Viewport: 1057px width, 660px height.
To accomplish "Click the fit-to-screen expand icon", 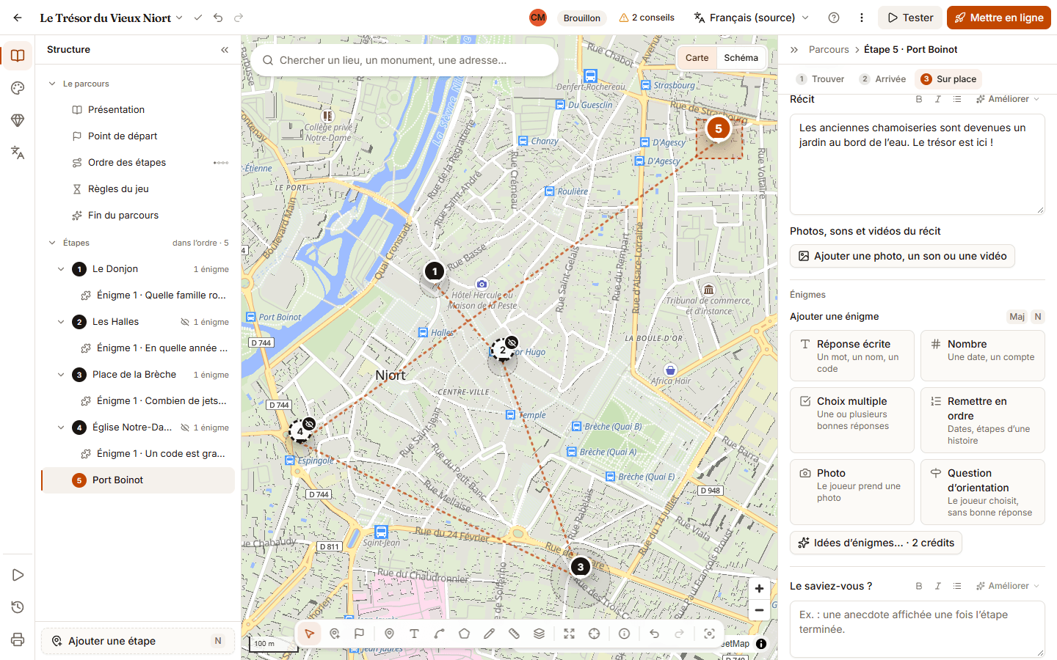I will pyautogui.click(x=569, y=634).
